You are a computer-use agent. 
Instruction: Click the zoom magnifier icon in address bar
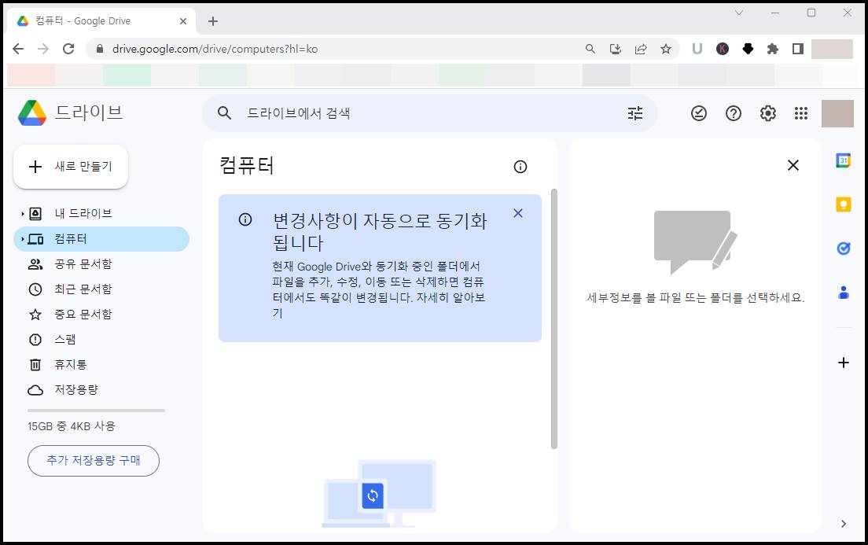click(590, 49)
